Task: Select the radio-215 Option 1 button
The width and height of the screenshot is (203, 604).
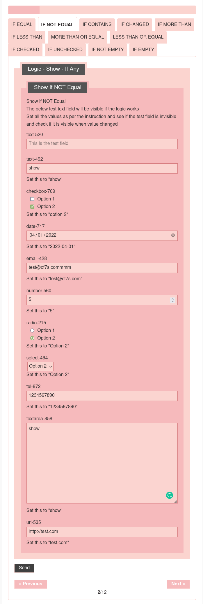Action: click(32, 330)
